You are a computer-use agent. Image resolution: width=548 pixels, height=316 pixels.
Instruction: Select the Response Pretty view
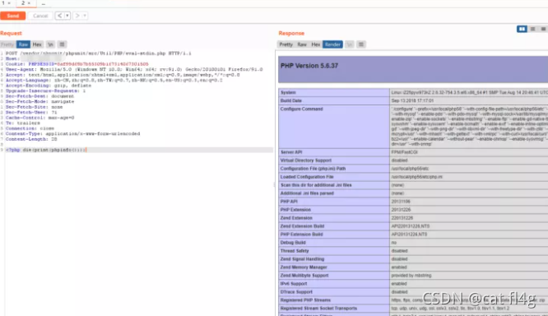pos(286,44)
